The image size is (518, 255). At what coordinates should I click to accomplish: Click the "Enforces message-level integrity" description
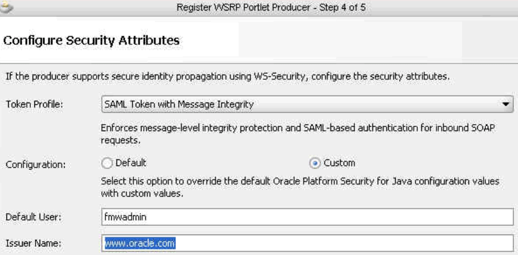point(297,134)
